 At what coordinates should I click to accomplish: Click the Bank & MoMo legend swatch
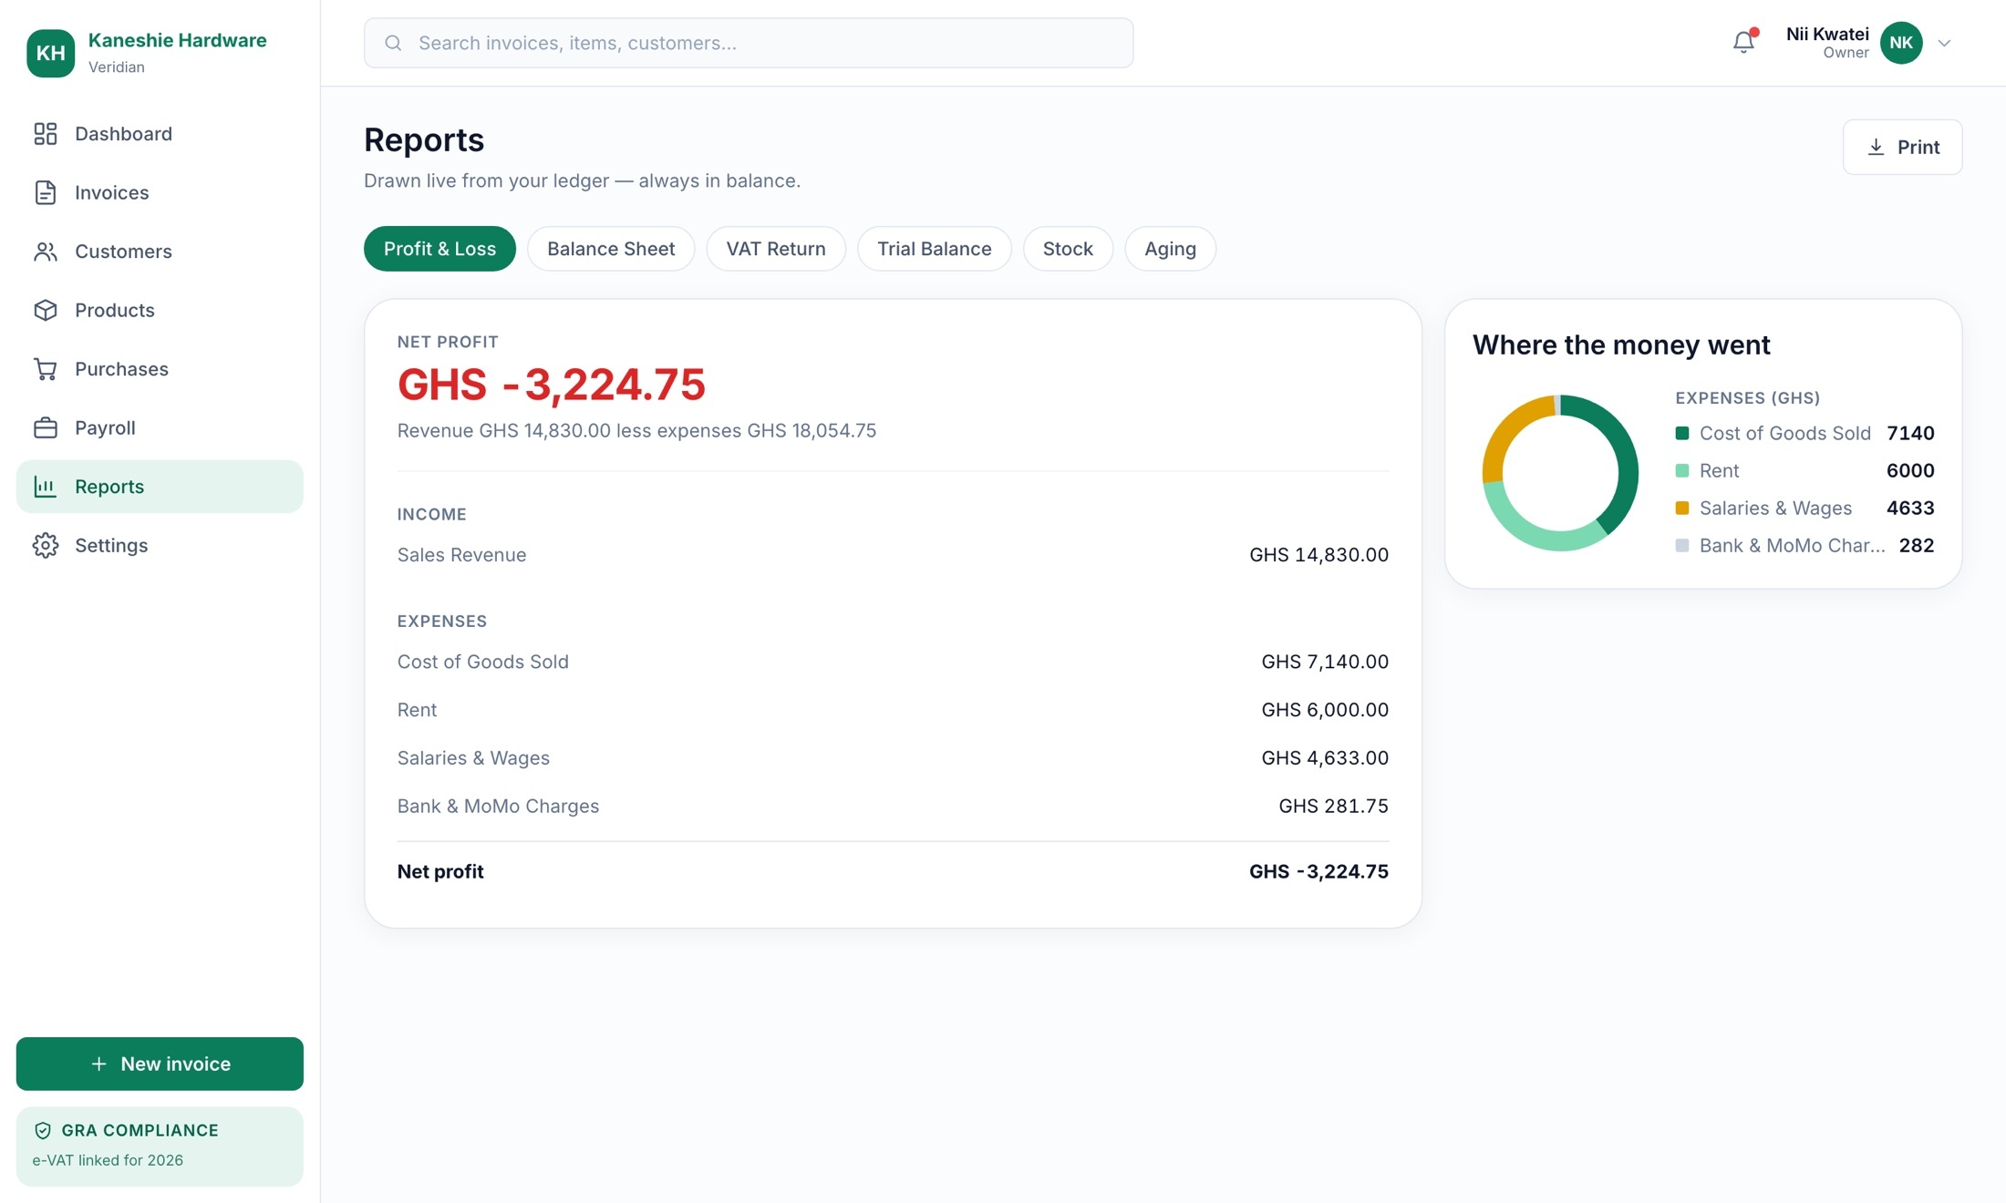click(x=1682, y=545)
